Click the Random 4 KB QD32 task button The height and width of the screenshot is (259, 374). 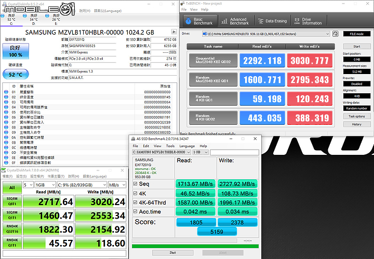[x=213, y=118]
